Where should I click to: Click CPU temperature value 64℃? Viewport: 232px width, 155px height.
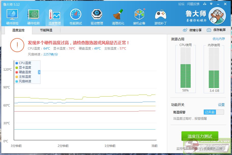point(47,49)
